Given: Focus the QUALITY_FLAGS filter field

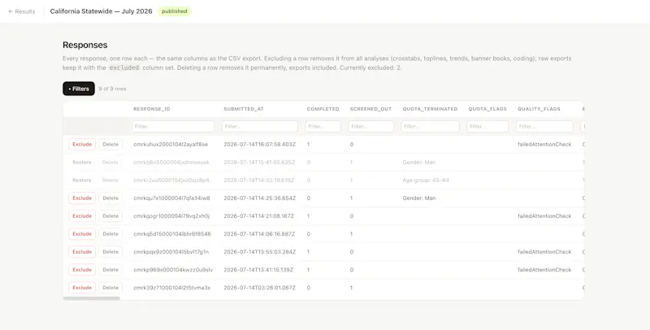Looking at the screenshot, I should (x=544, y=127).
